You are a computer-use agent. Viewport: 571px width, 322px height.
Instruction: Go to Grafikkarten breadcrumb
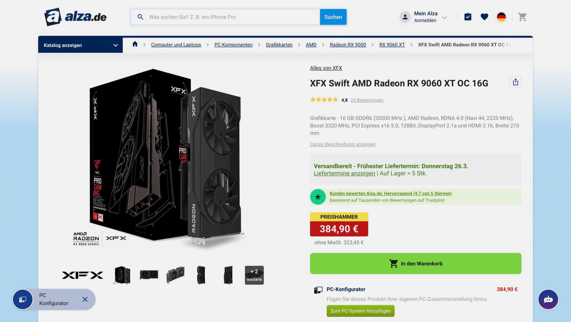279,45
